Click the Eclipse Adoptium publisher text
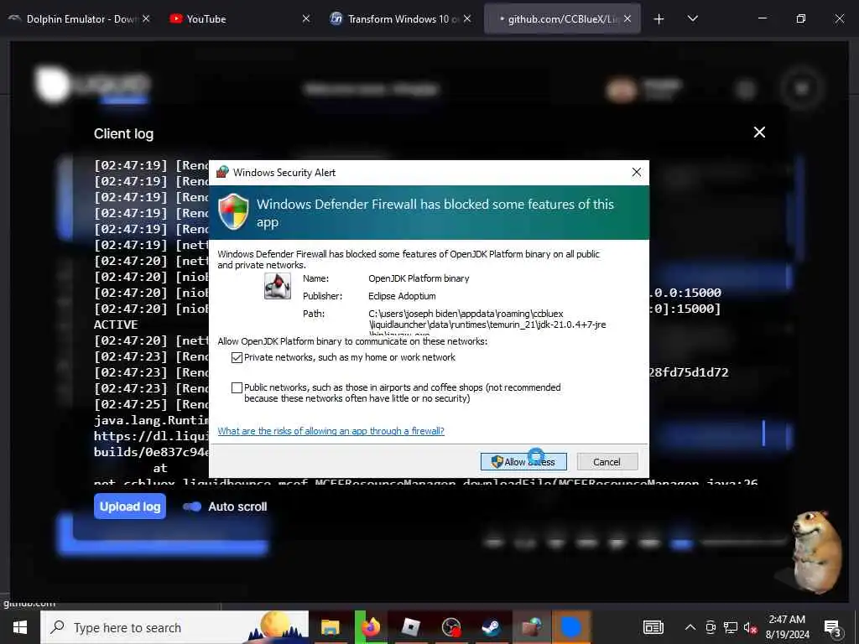The image size is (859, 644). [x=402, y=296]
